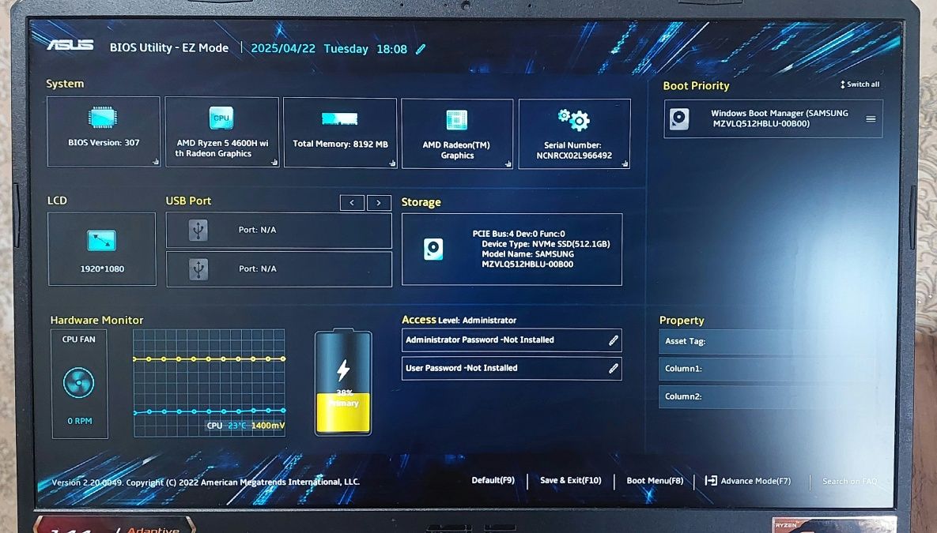
Task: Expand the Serial Number tile corner arrow
Action: coord(625,163)
